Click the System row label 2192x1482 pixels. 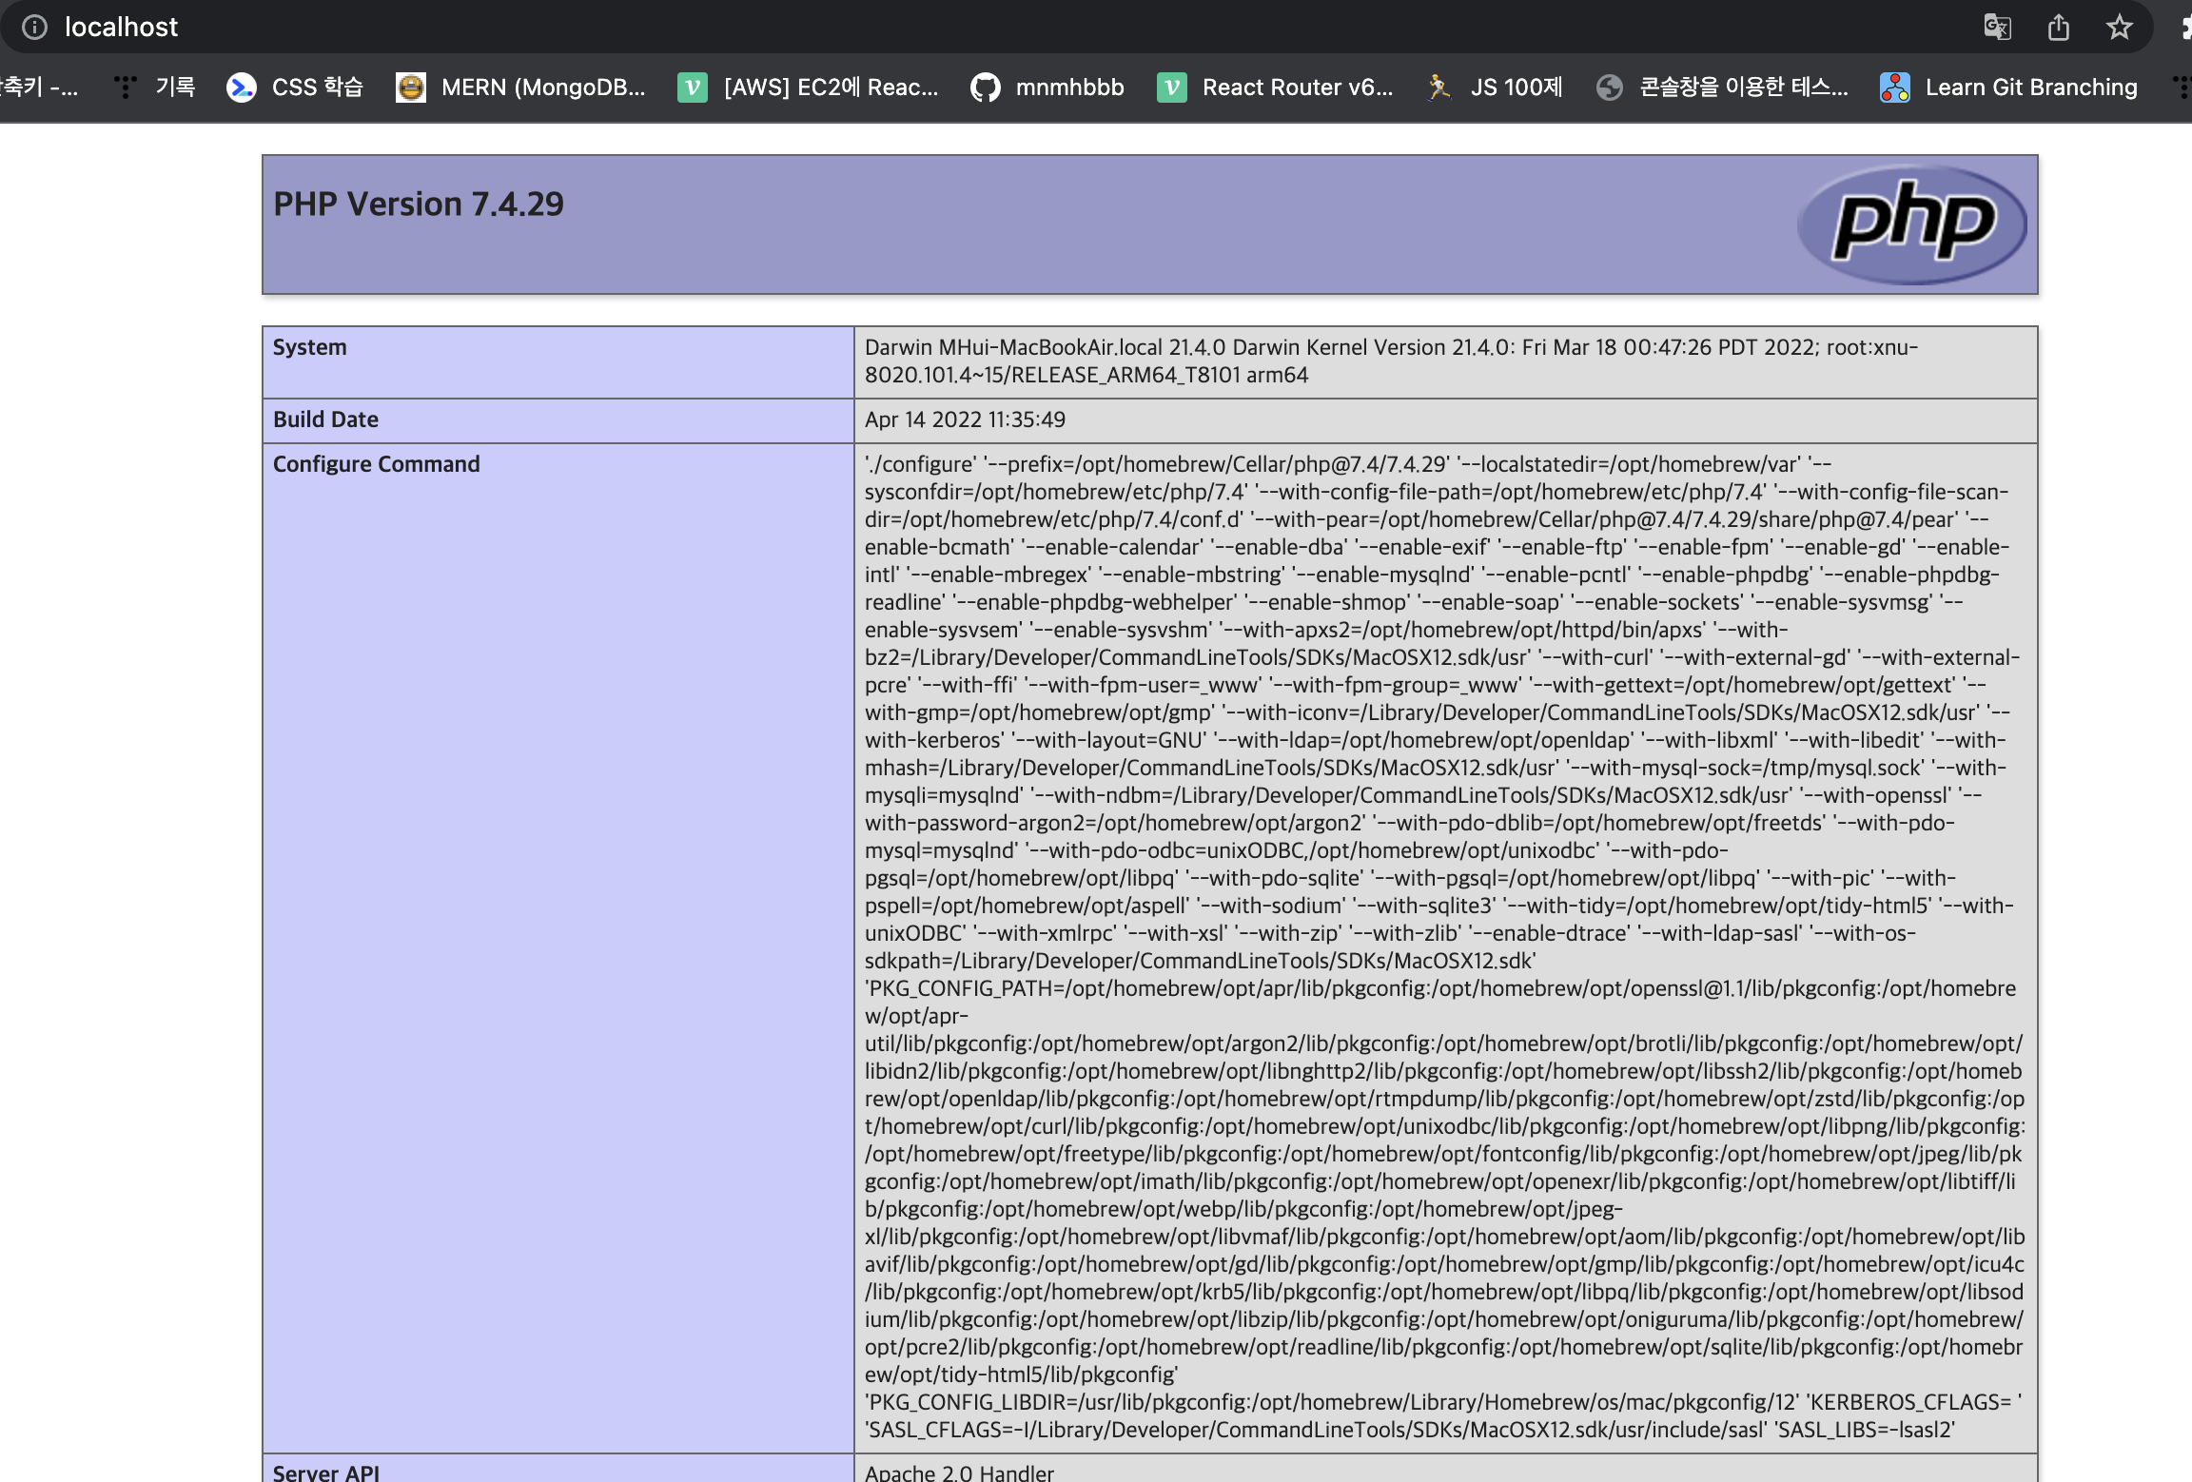tap(309, 347)
